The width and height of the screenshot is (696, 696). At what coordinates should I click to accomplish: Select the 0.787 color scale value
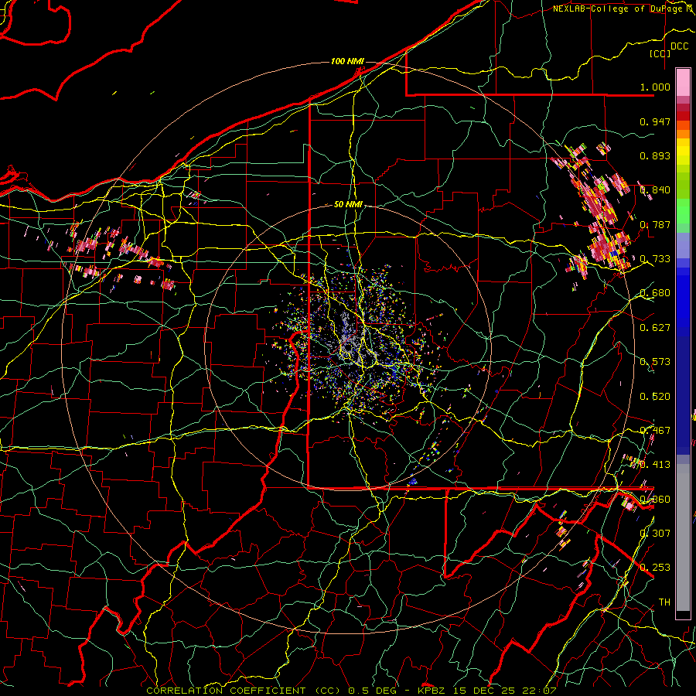point(655,224)
